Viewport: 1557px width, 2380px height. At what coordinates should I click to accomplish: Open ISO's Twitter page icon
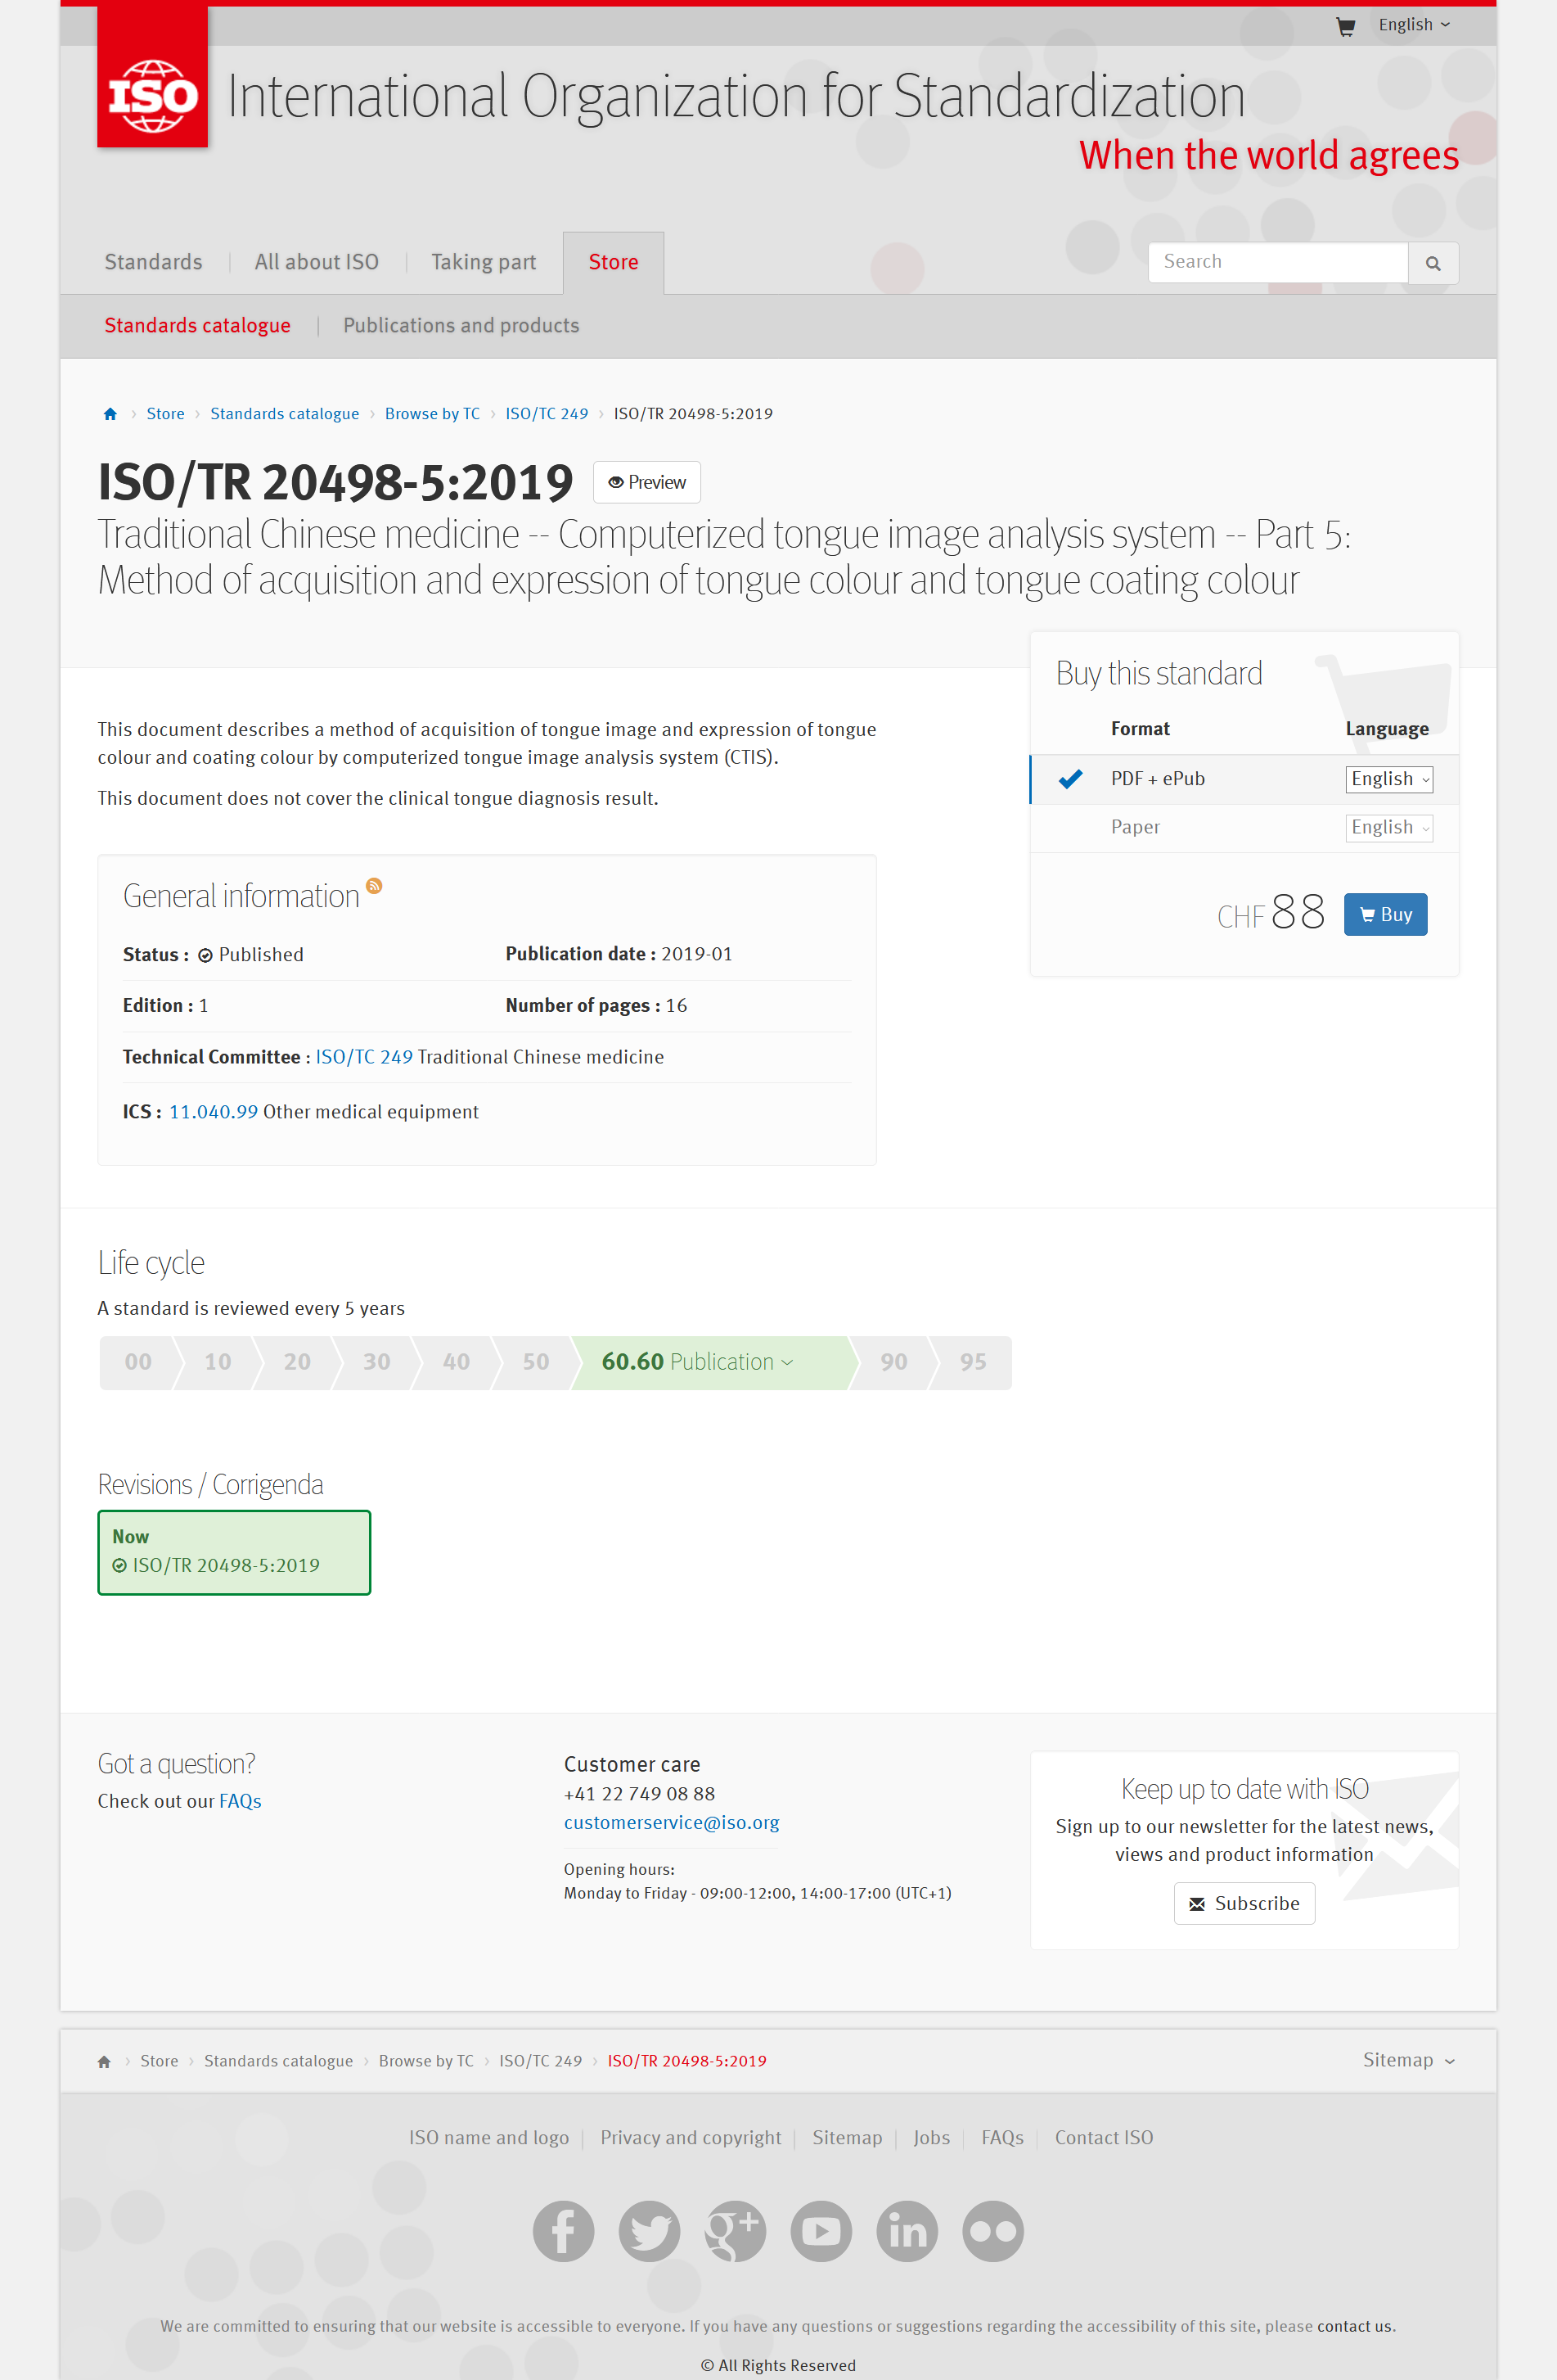(x=649, y=2230)
